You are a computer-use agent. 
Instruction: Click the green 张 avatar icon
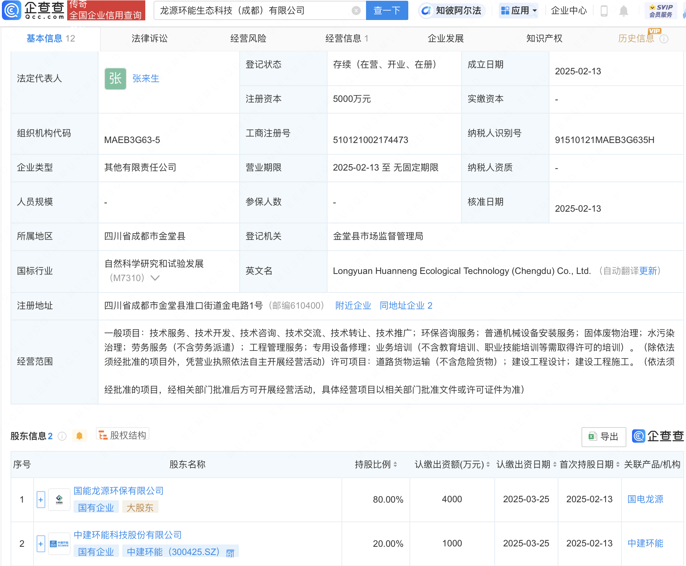coord(115,78)
